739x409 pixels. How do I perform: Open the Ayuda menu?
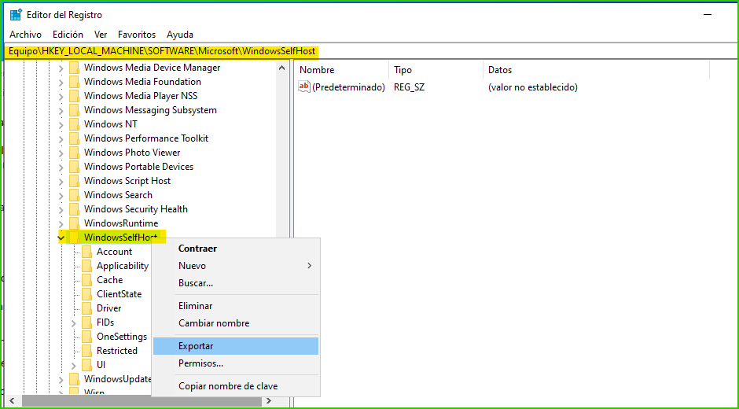click(x=180, y=35)
